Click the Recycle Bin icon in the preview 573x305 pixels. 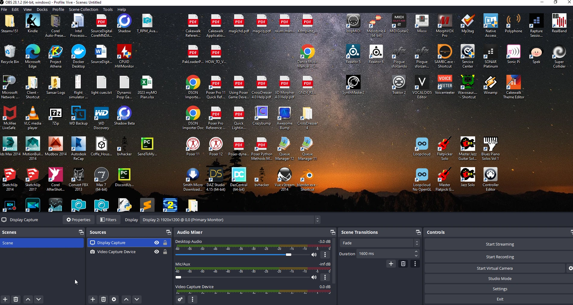coord(10,54)
